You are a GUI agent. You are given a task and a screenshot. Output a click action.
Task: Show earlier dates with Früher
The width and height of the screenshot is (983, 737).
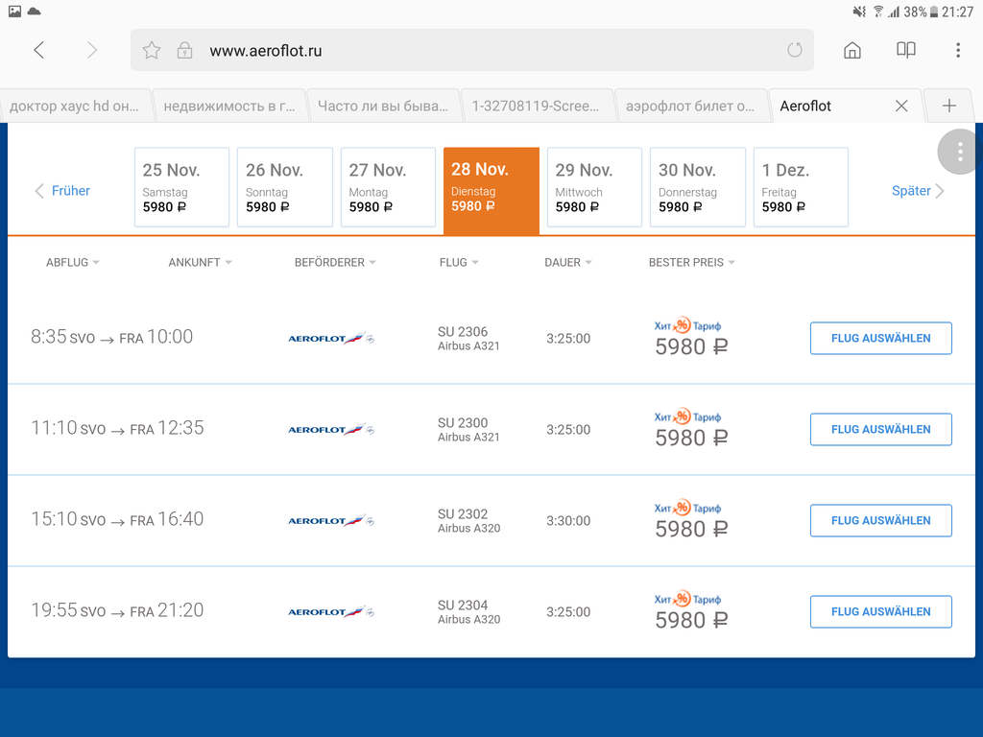click(62, 191)
